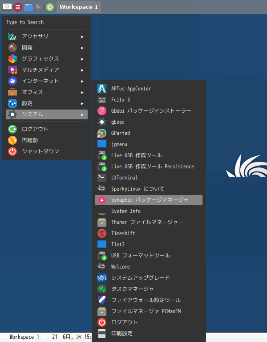Click the green gear icon in top panel

pos(50,7)
